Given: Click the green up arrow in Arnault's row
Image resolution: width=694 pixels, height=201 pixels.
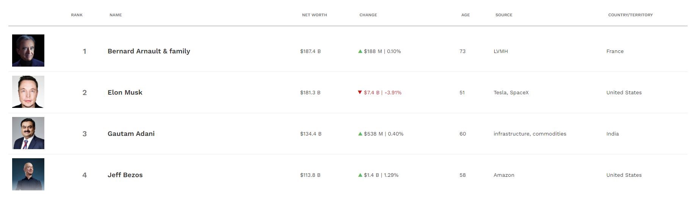Looking at the screenshot, I should coord(360,51).
